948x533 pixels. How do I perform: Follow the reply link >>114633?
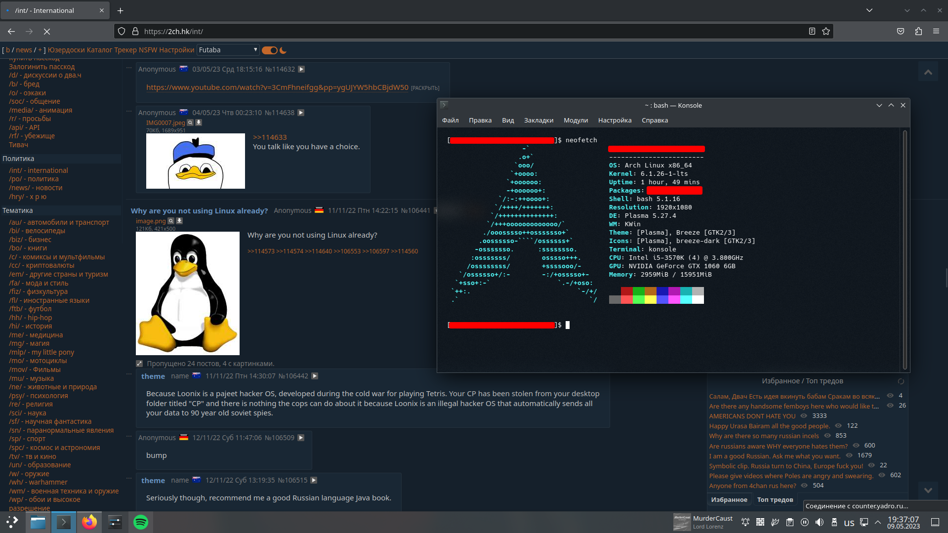270,137
